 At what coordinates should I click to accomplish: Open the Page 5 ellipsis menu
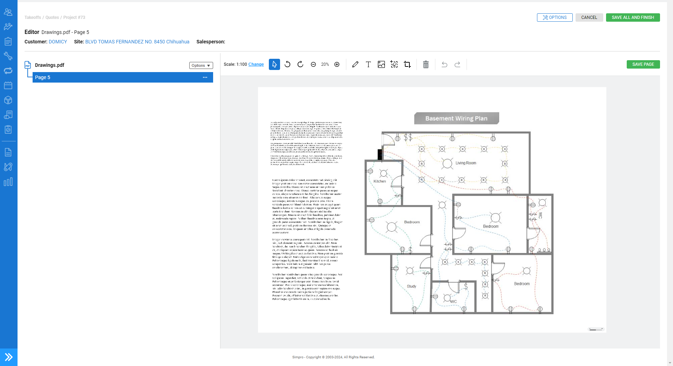click(x=205, y=77)
